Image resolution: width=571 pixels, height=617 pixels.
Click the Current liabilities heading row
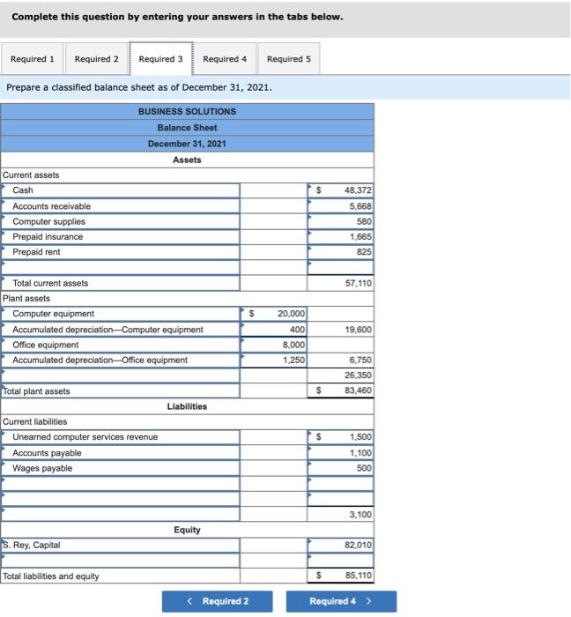(187, 422)
